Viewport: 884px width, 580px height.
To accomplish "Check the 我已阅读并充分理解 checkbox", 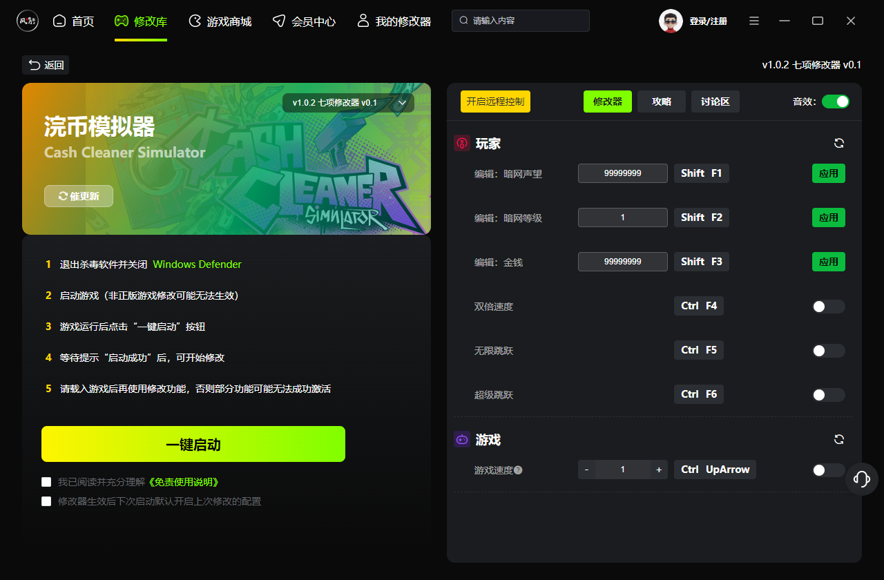I will point(46,482).
